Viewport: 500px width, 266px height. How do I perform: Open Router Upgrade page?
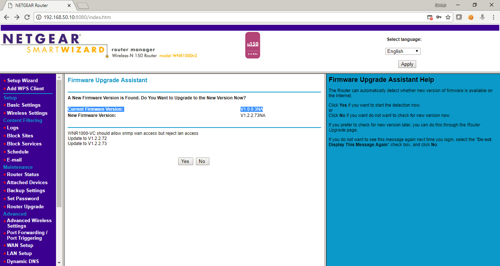(25, 206)
